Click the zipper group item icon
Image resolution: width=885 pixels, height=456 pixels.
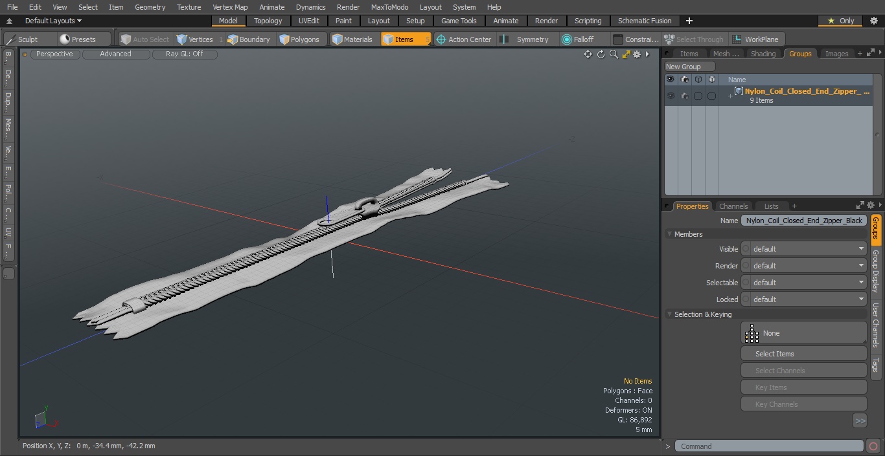click(739, 91)
